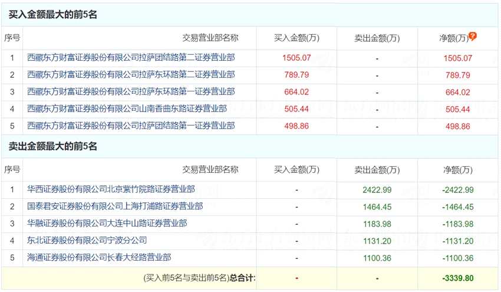Viewport: 501px width, 292px height.
Task: Click 卖出金额(万) header in buy table
Action: (377, 38)
